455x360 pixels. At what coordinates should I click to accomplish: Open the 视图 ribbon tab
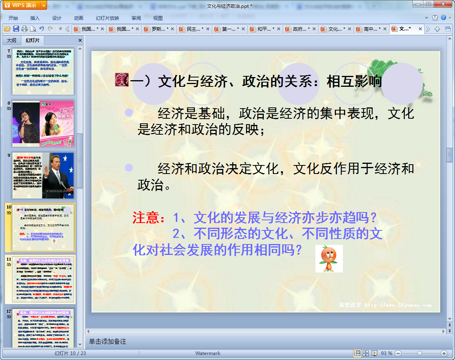click(x=158, y=18)
